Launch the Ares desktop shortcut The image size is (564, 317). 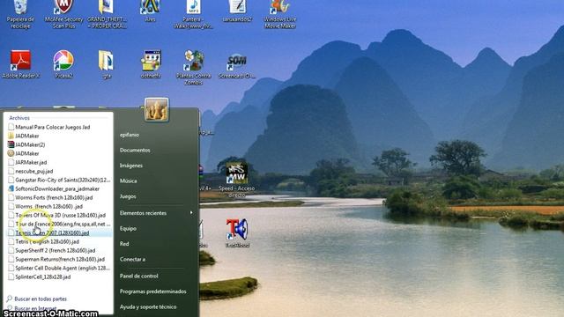(x=150, y=11)
